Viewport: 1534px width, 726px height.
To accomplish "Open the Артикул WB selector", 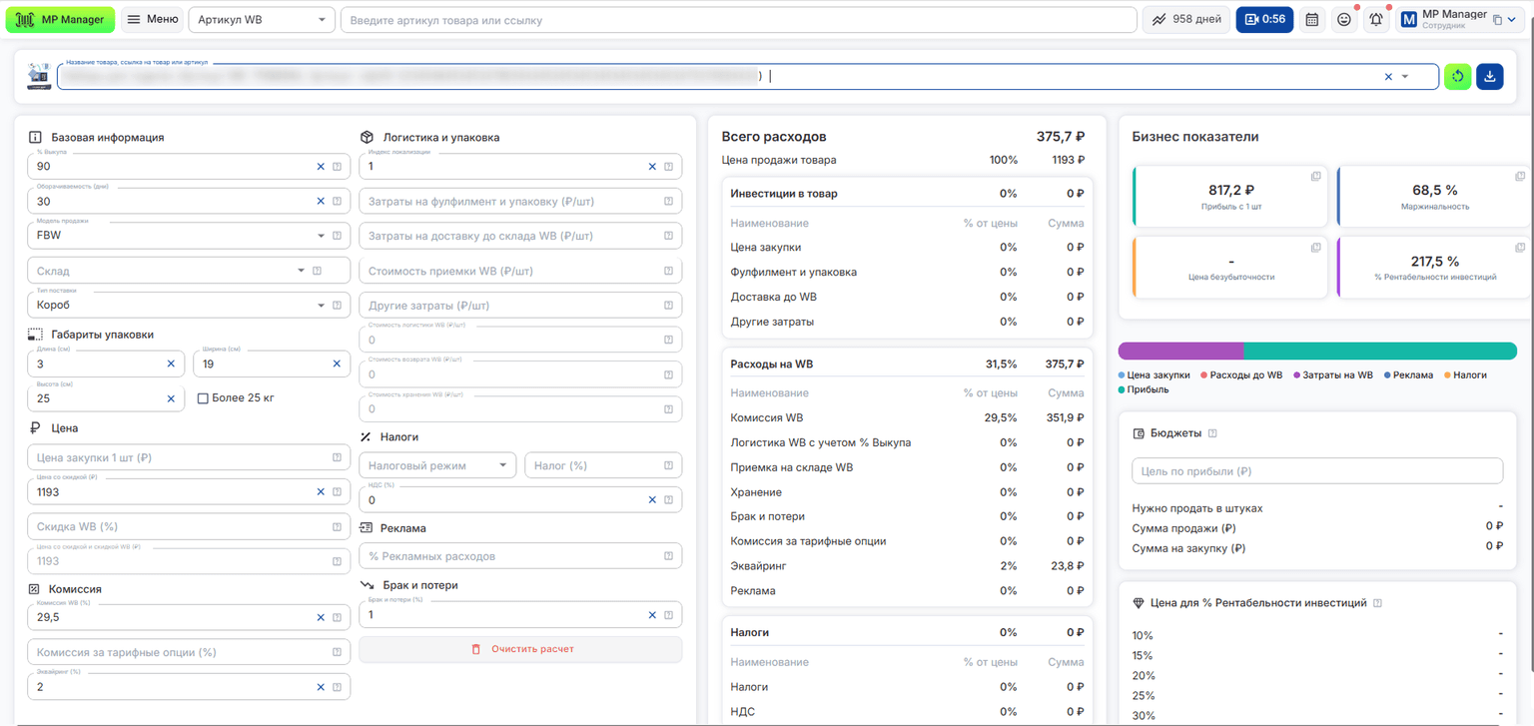I will click(x=262, y=20).
